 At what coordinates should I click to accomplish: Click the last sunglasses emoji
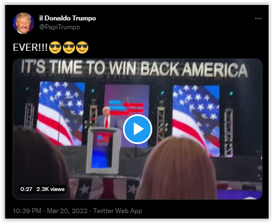tap(82, 47)
